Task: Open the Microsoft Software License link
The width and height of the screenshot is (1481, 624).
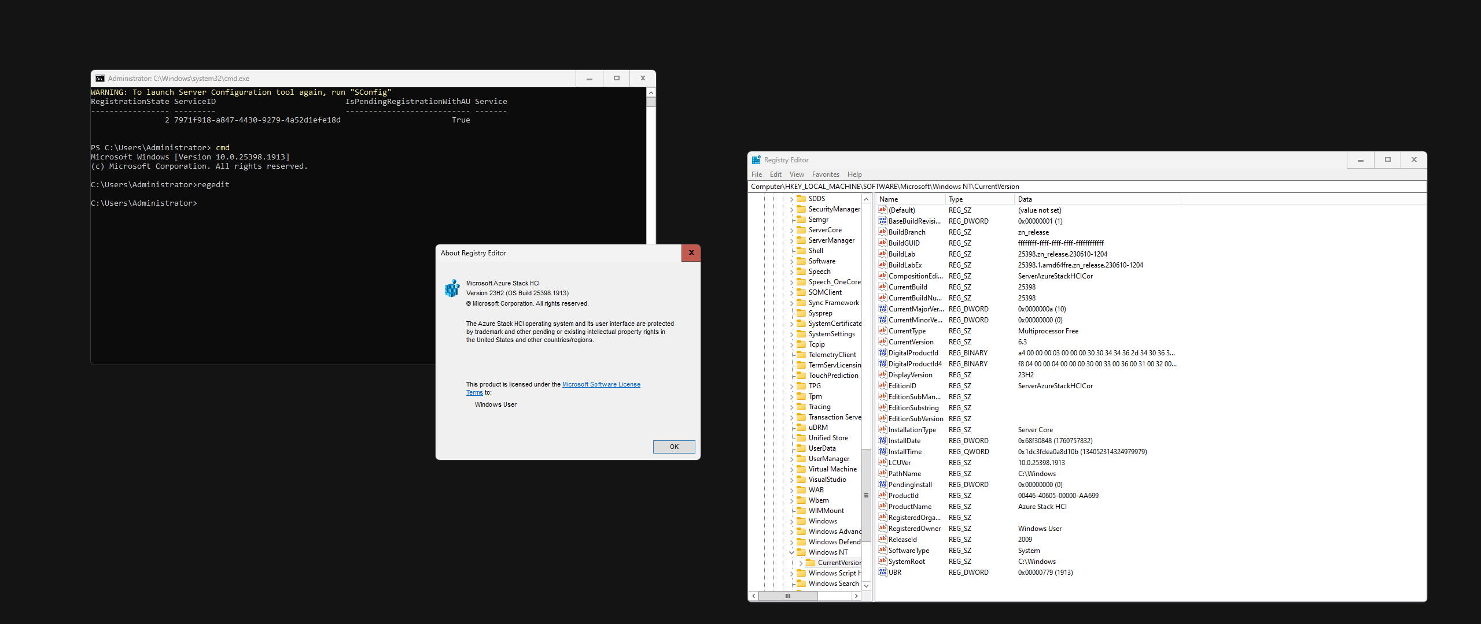Action: (x=600, y=384)
